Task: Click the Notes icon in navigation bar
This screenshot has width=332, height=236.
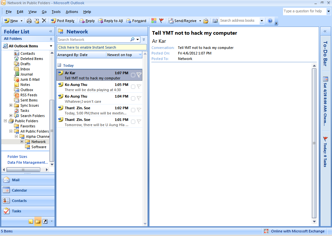Action: click(31, 221)
